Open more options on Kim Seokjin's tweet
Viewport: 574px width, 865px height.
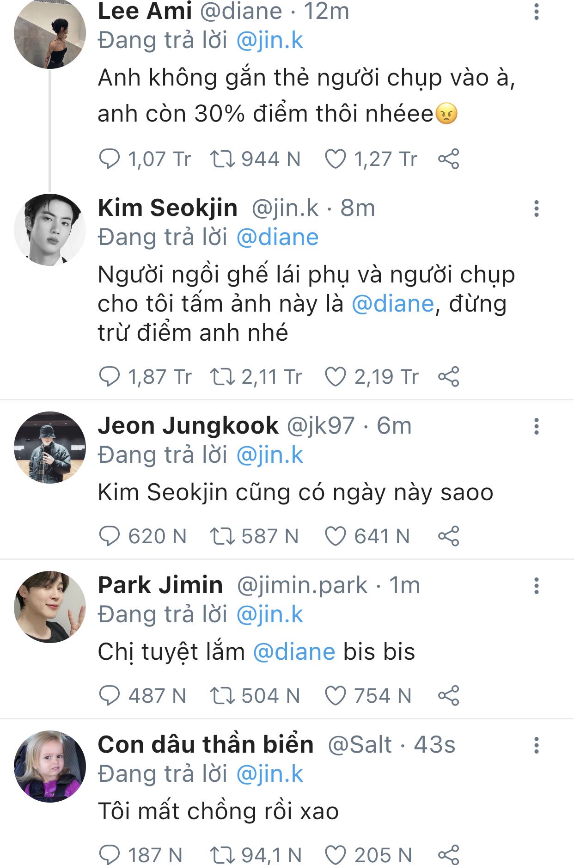click(x=536, y=209)
